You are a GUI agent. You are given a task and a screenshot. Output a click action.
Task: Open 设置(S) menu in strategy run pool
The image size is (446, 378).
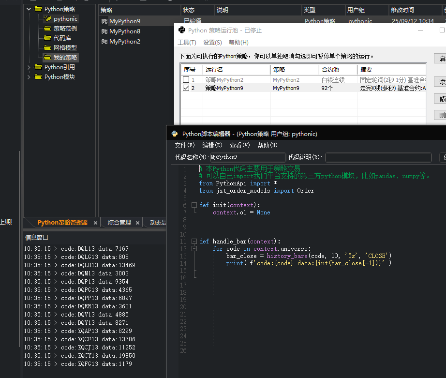pos(212,43)
